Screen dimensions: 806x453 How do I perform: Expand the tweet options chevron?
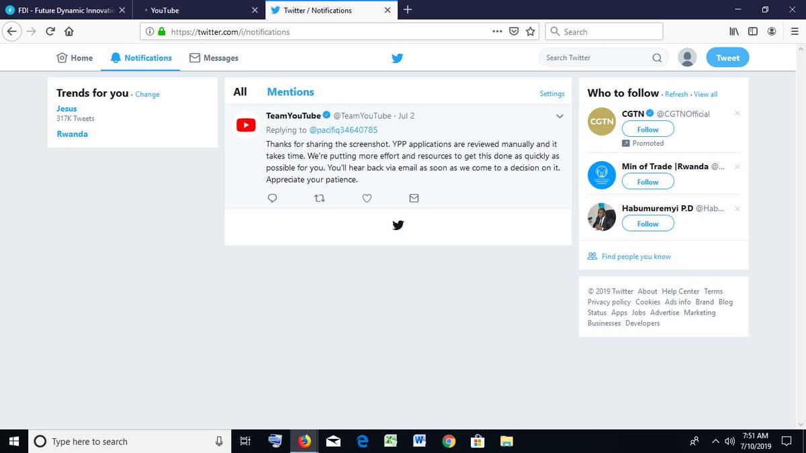(x=559, y=117)
